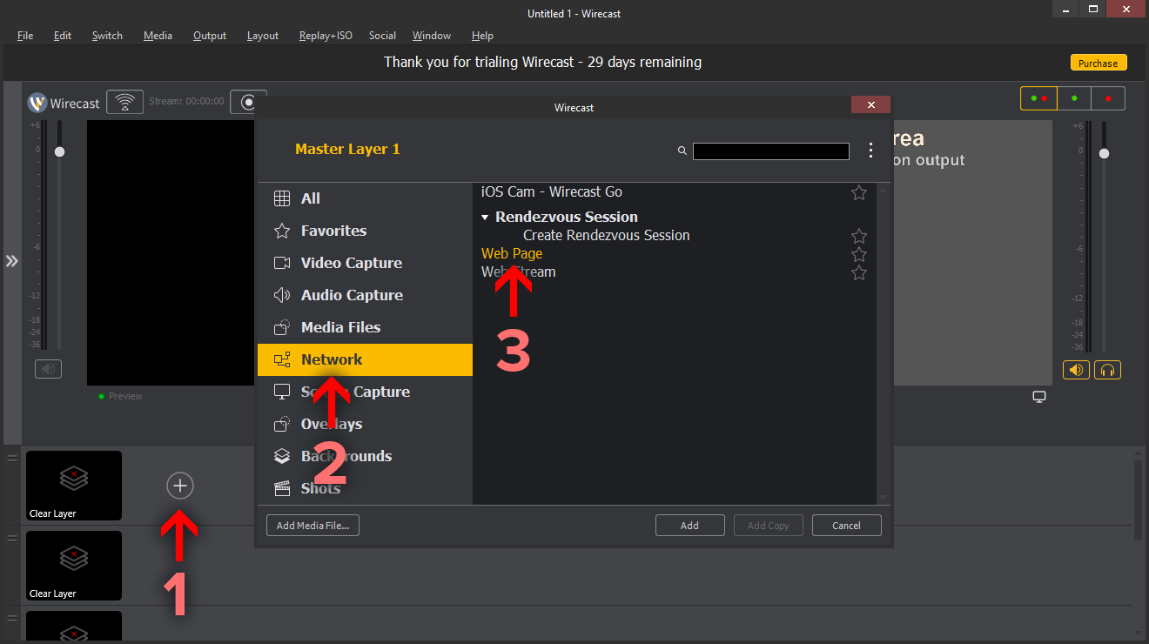Viewport: 1149px width, 644px height.
Task: Select the Audio Capture category
Action: [365, 295]
